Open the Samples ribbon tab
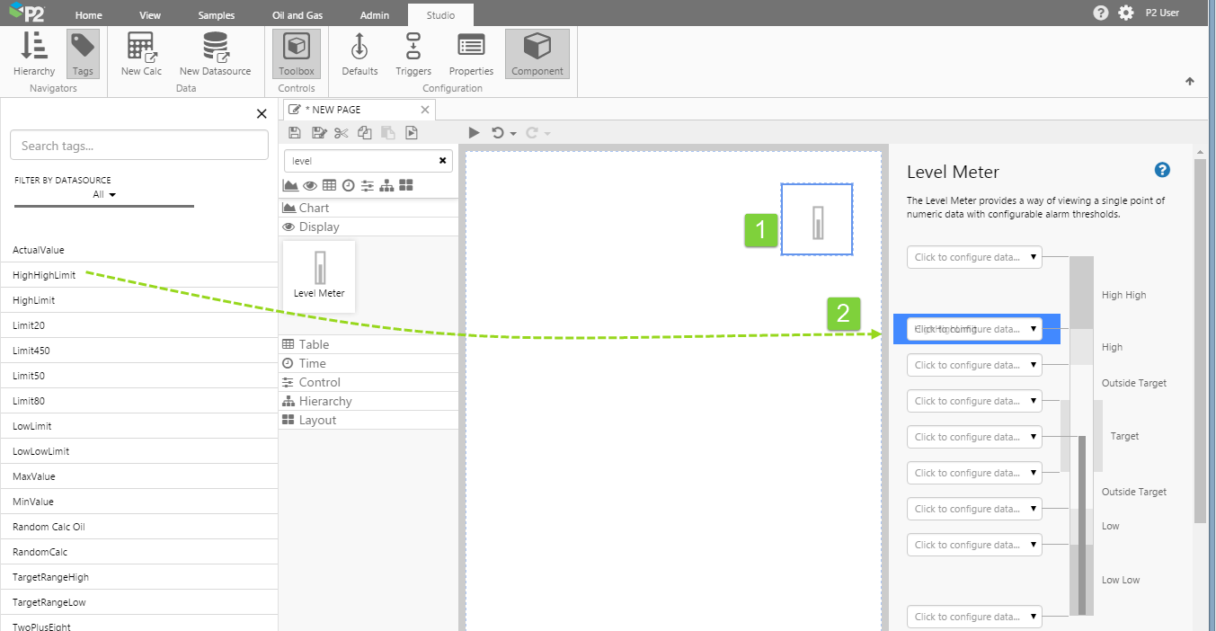Viewport: 1216px width, 631px height. [217, 15]
